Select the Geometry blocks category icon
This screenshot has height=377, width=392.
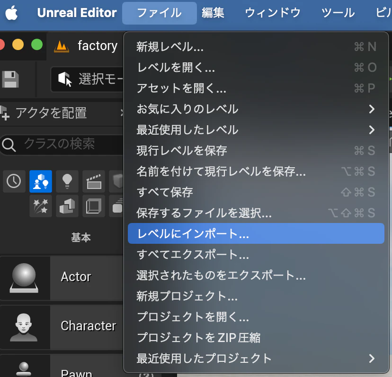[x=67, y=206]
